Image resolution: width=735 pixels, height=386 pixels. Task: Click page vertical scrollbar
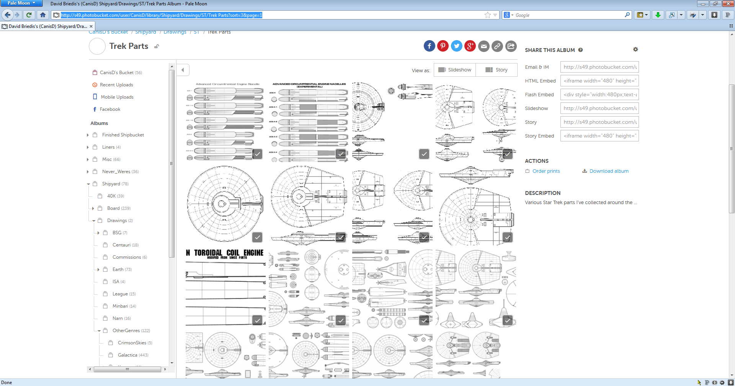[x=732, y=149]
